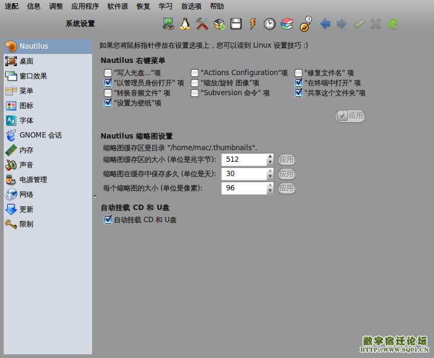Open the 内存 sidebar section
The width and height of the screenshot is (434, 358).
[48, 150]
